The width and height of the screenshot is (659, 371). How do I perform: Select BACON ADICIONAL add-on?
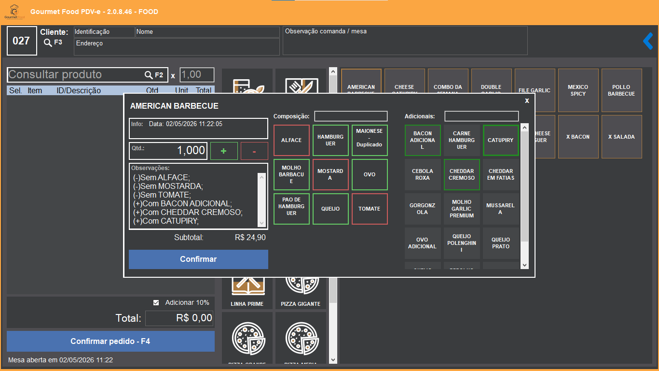pos(423,140)
